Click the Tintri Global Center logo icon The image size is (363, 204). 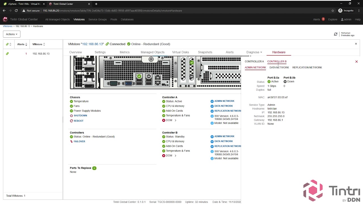(5, 19)
